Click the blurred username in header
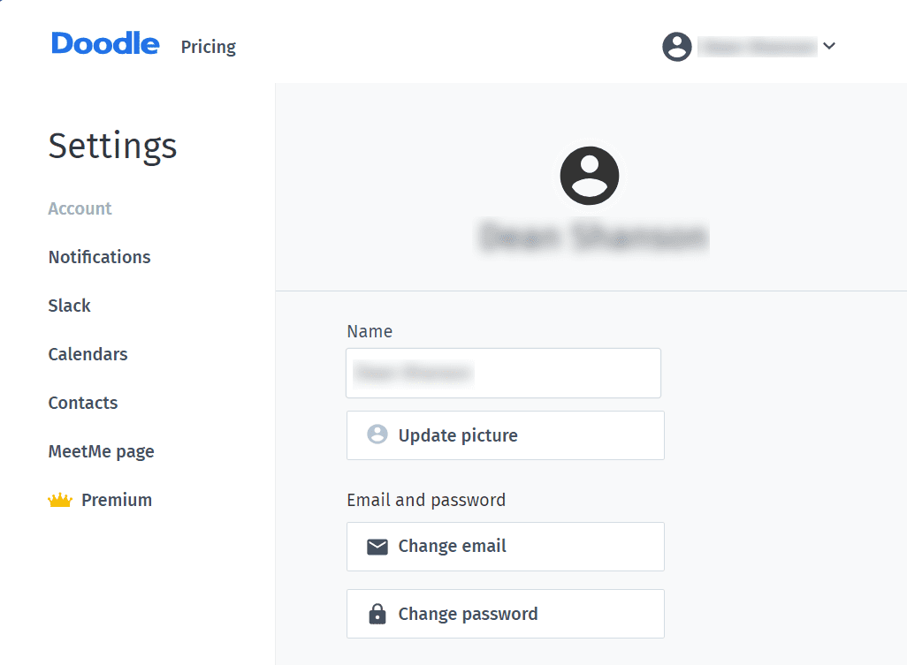The width and height of the screenshot is (907, 665). pos(757,46)
